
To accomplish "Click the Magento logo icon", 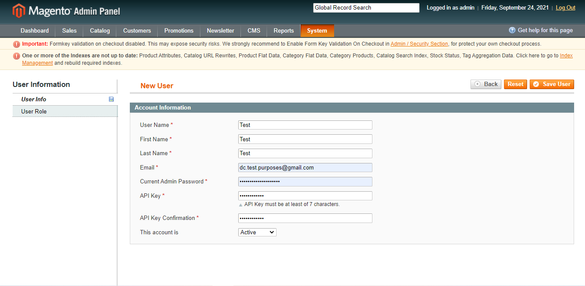I will click(x=19, y=11).
